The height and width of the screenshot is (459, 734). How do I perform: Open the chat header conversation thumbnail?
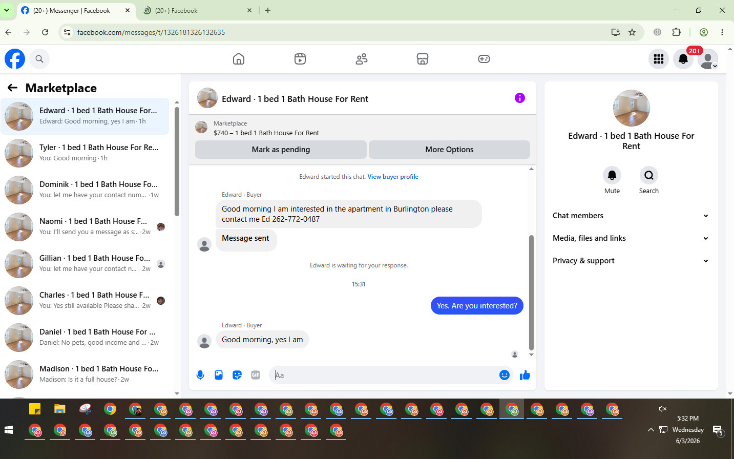207,98
